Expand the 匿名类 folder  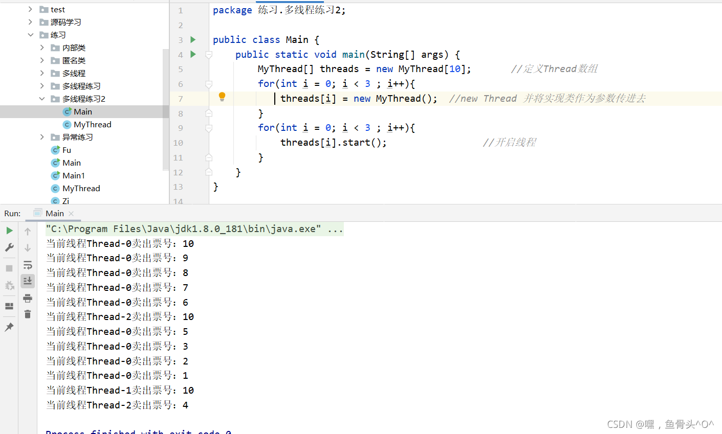tap(42, 60)
